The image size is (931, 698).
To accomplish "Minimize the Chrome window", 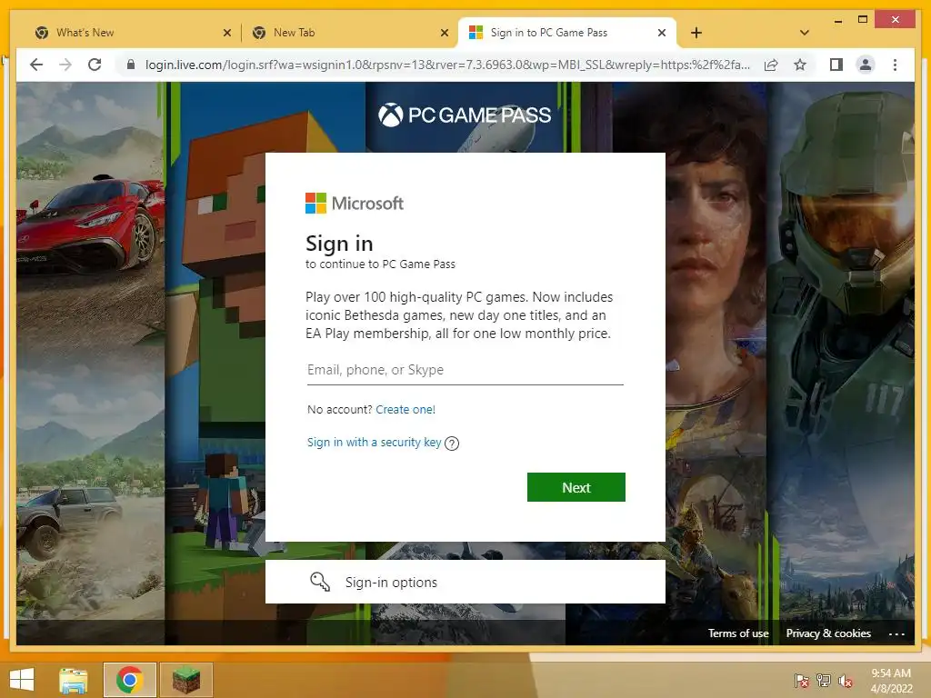I will point(837,20).
